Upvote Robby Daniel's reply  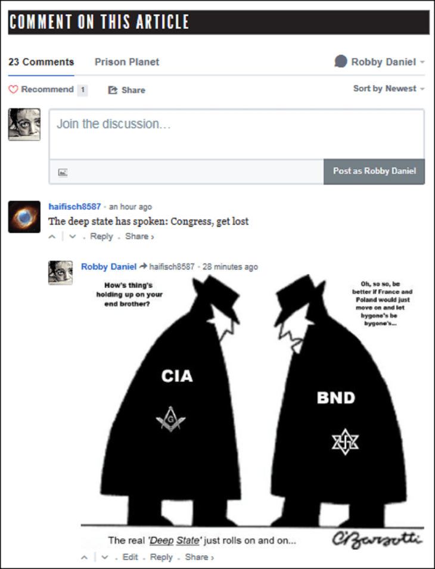[84, 558]
